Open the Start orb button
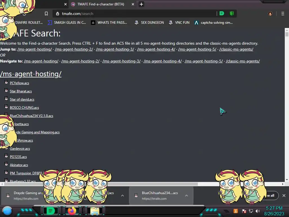 [7, 211]
